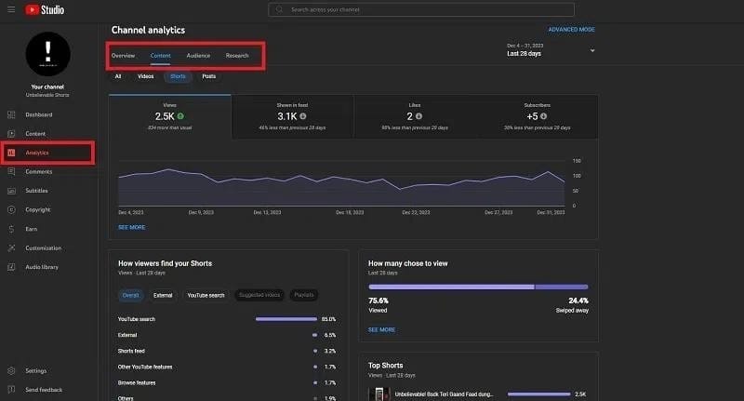Select the Shown in feed metric card
This screenshot has height=401, width=744.
tap(292, 116)
